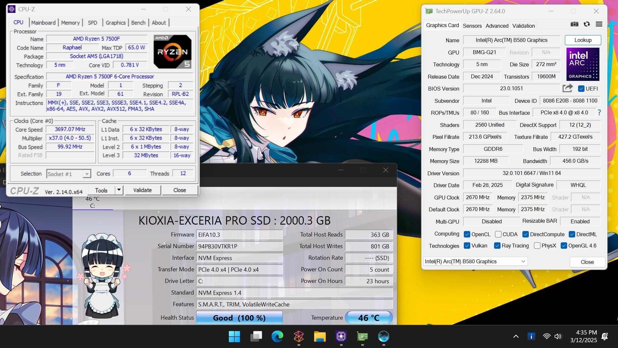Open the Socket #1 selection dropdown
Image resolution: width=618 pixels, height=348 pixels.
(69, 174)
